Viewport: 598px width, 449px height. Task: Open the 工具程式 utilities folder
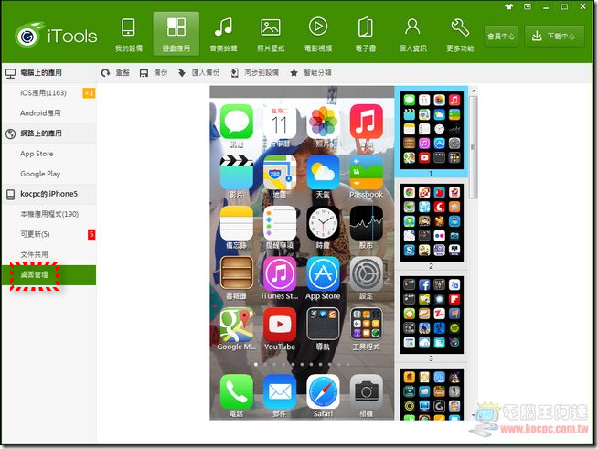[366, 325]
